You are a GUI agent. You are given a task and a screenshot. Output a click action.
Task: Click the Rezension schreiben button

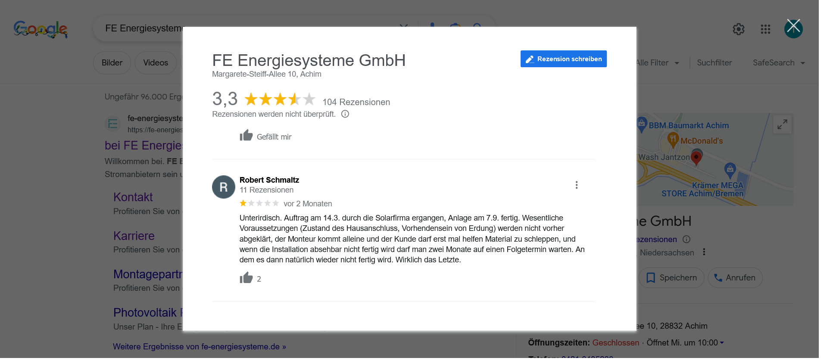tap(563, 59)
